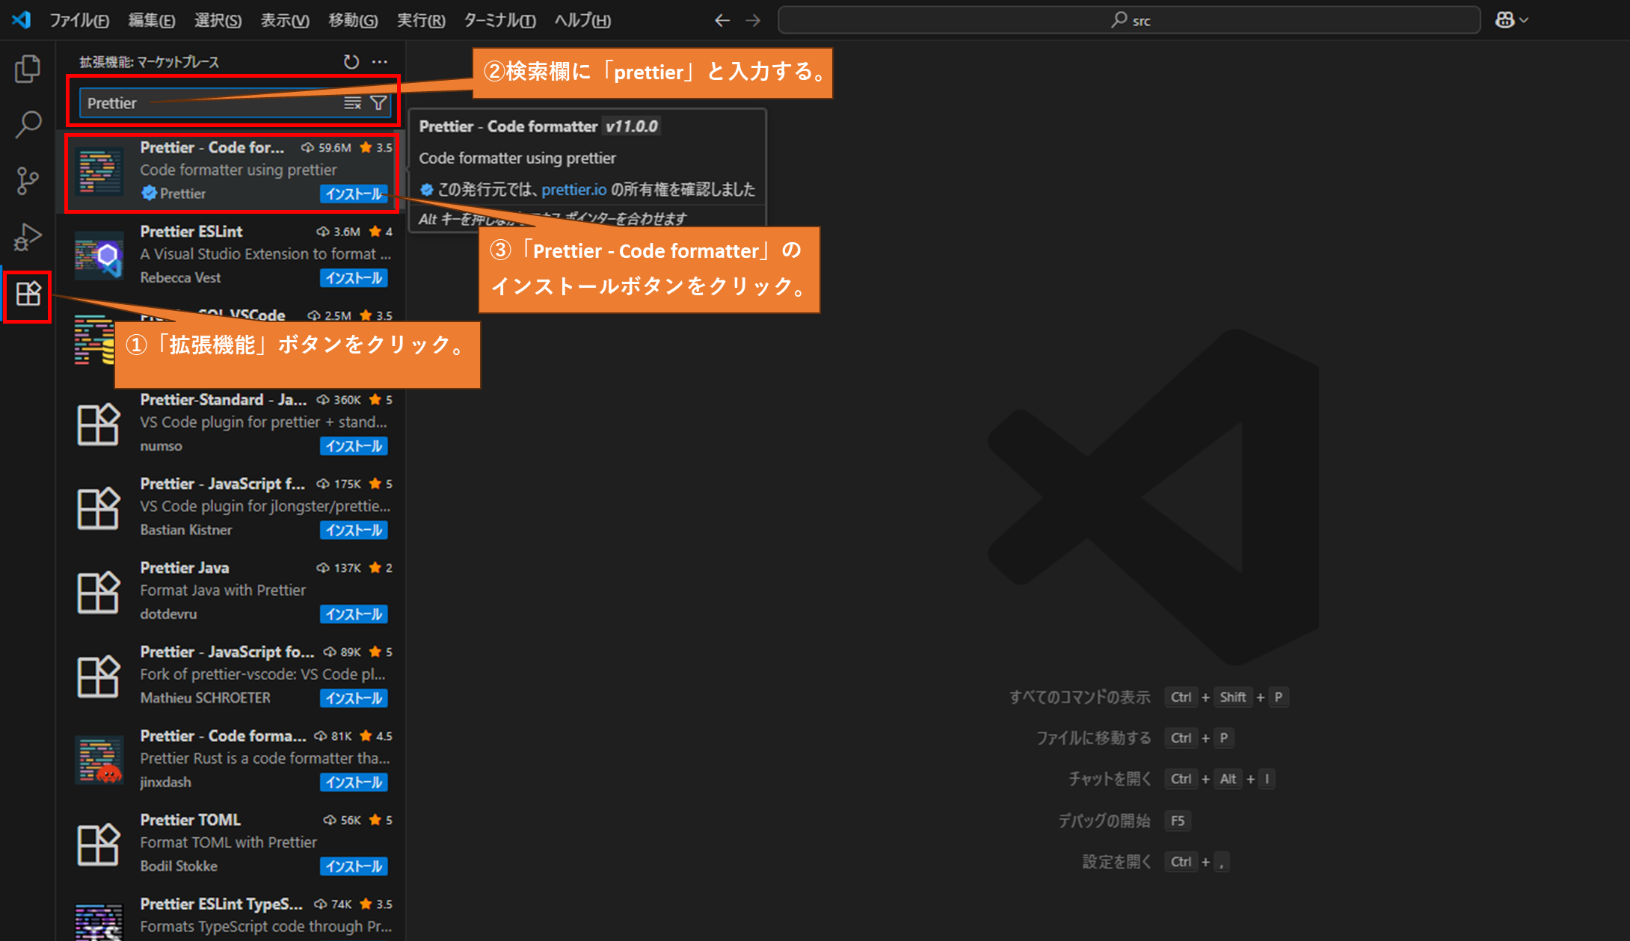Click the Prettier-Standard extension icon
1630x941 pixels.
[x=99, y=424]
